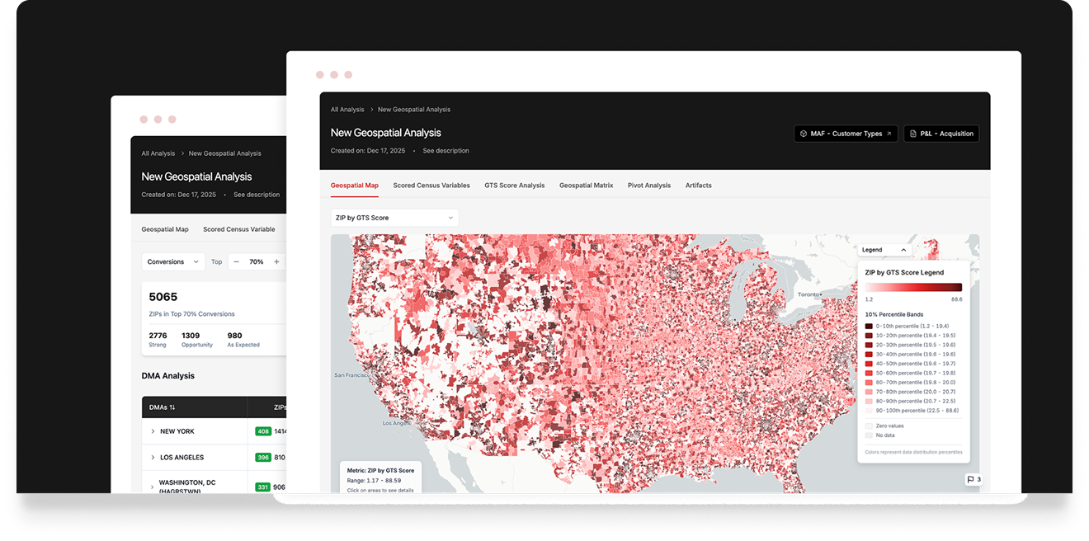Click the plus icon beside 70%
The image size is (1089, 541).
276,261
